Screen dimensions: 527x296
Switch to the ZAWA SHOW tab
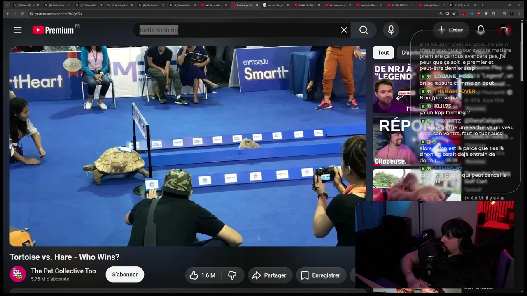[x=307, y=5]
